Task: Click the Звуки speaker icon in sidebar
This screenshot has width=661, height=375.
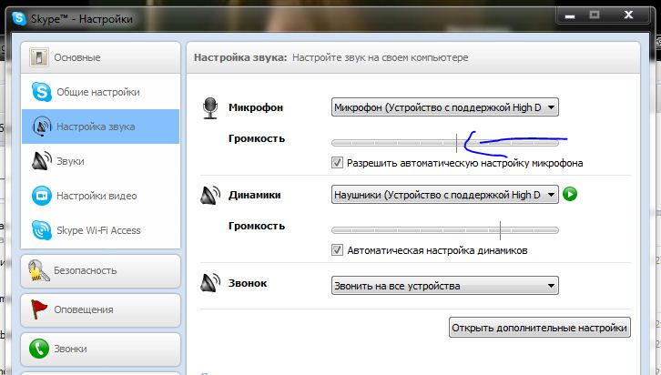Action: pos(41,161)
